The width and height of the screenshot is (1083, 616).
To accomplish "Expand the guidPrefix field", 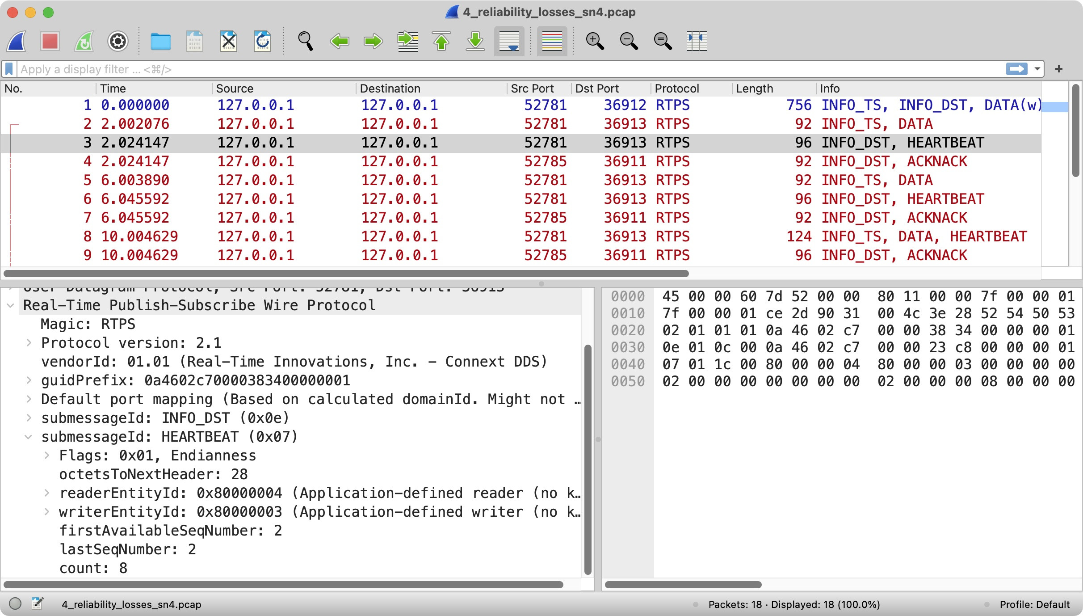I will coord(29,380).
